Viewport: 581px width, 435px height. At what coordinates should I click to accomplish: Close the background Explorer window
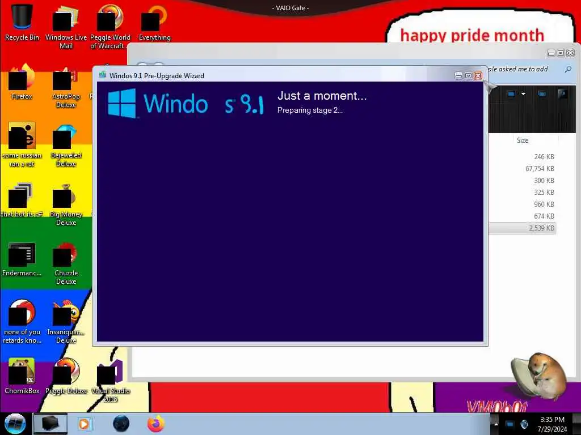click(x=571, y=53)
